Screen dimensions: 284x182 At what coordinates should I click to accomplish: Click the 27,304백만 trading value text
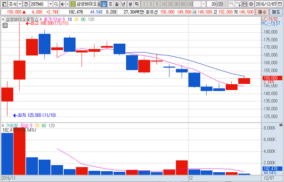[x=134, y=12]
